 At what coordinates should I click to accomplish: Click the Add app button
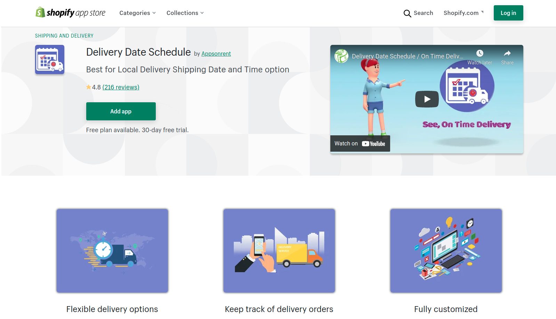click(121, 111)
